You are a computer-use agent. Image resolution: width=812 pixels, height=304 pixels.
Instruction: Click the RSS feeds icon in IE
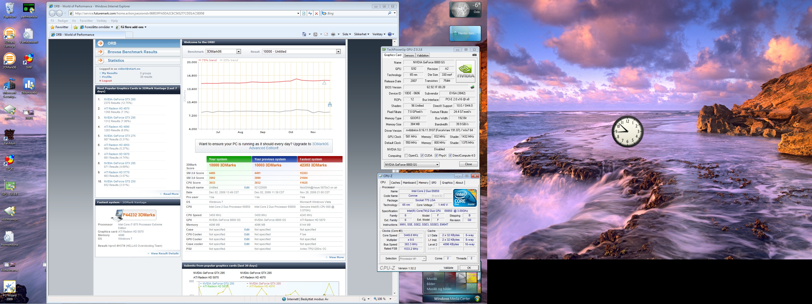tap(315, 34)
